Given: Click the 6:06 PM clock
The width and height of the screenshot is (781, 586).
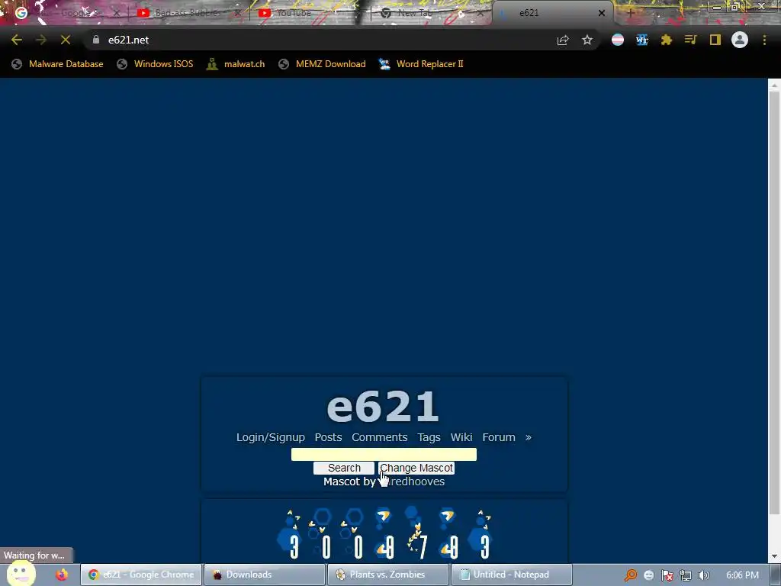Looking at the screenshot, I should point(742,575).
